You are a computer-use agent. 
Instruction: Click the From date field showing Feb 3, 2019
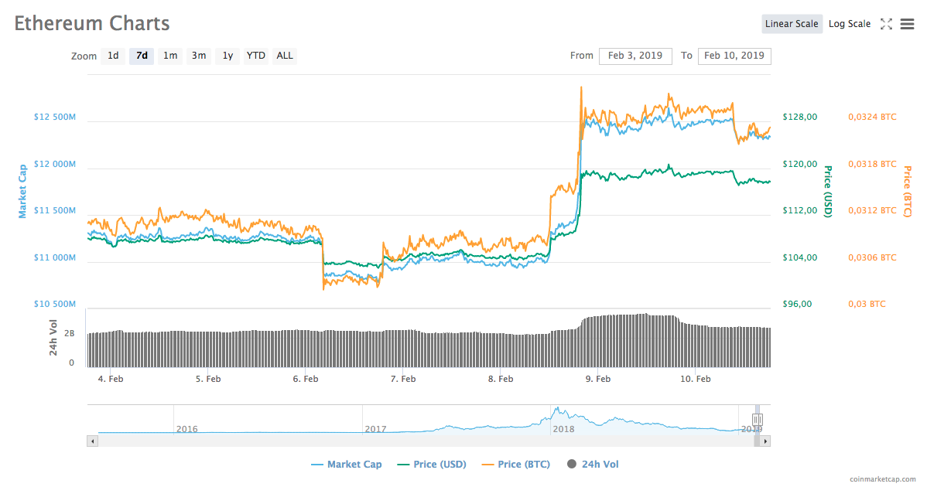point(635,56)
